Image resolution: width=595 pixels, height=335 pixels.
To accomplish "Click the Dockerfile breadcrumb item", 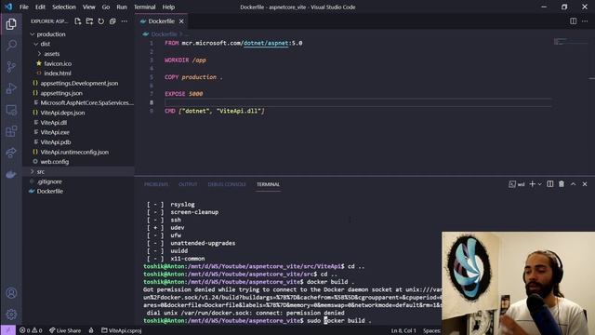I will (x=164, y=34).
